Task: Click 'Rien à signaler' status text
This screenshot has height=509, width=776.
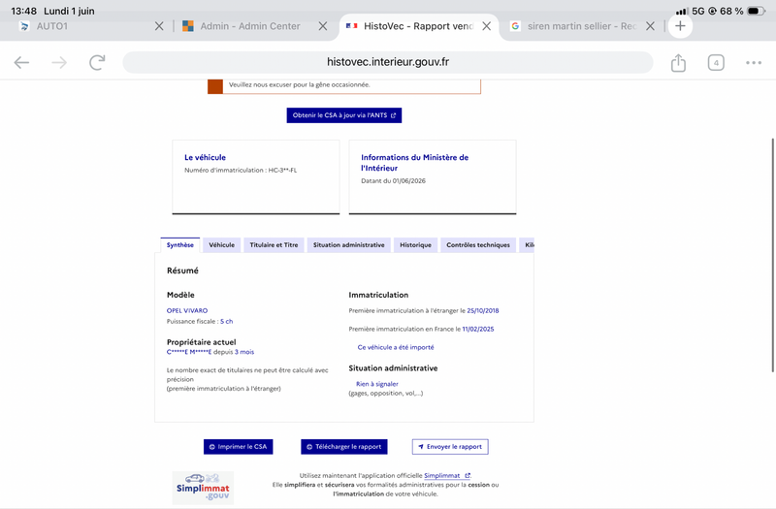Action: pyautogui.click(x=377, y=384)
